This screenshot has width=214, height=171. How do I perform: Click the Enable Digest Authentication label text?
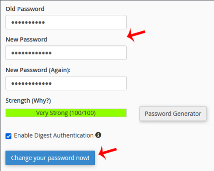(54, 136)
